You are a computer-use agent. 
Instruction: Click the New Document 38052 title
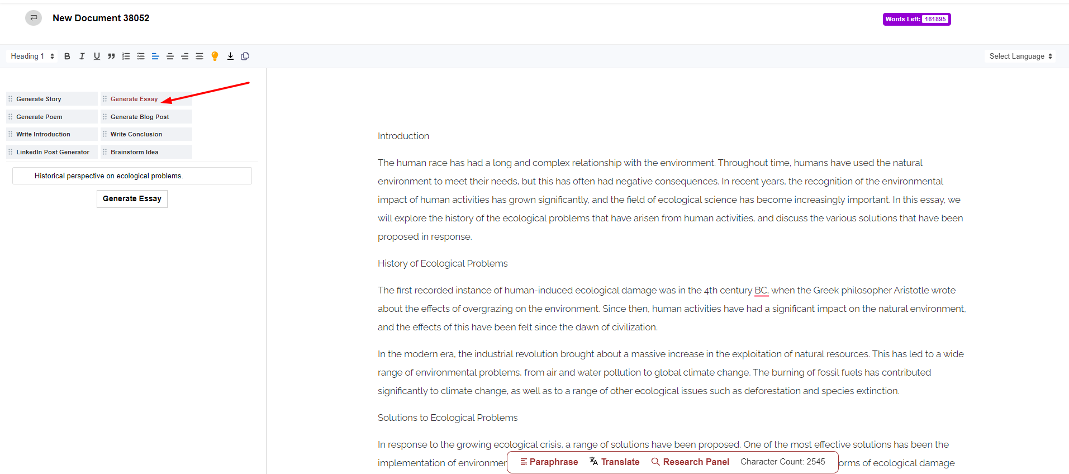[101, 18]
